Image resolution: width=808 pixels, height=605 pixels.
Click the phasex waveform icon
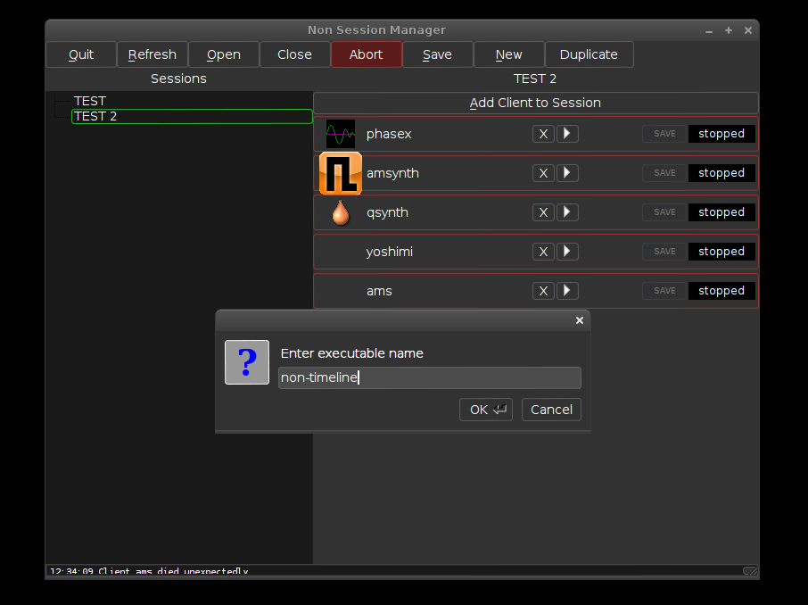pyautogui.click(x=341, y=134)
